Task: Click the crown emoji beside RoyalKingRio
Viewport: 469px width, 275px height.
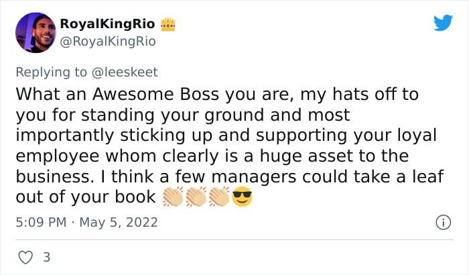Action: tap(167, 24)
